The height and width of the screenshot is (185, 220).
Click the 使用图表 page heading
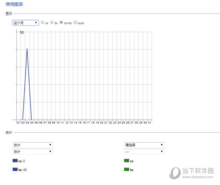[x=14, y=4]
